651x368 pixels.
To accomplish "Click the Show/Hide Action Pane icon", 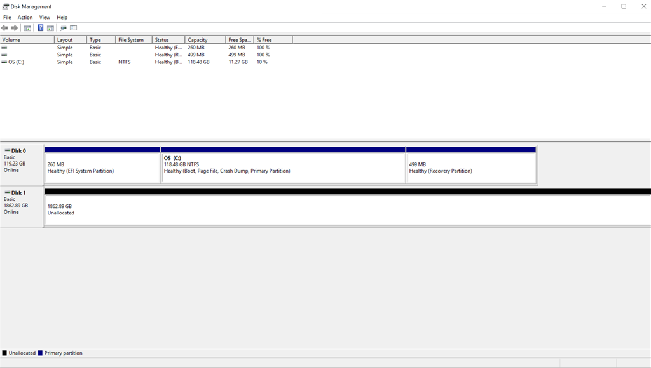I will pyautogui.click(x=50, y=28).
